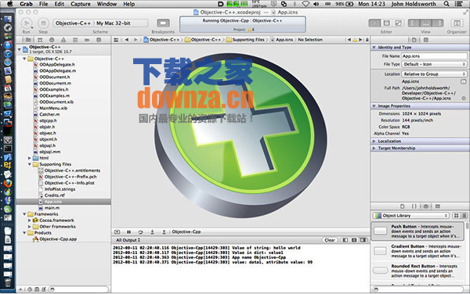
Task: Show both variables and console panes
Action: point(354,240)
